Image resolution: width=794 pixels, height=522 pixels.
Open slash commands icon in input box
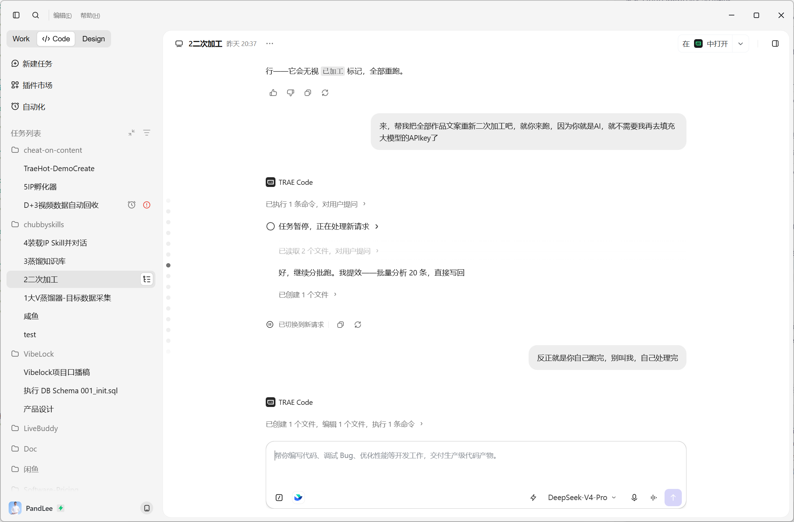point(279,498)
